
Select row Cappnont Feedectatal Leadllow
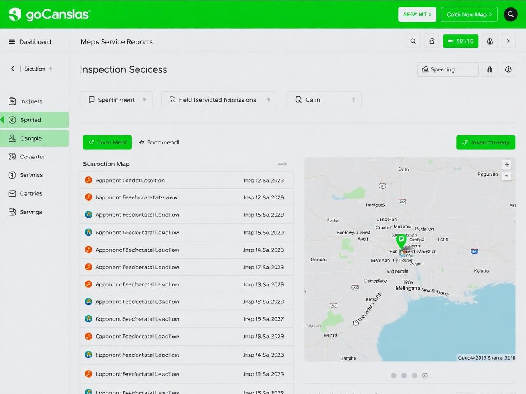(187, 336)
